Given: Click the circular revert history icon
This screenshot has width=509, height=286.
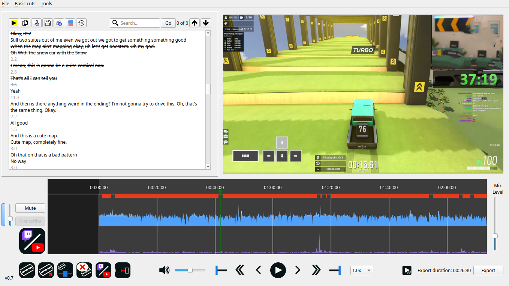Looking at the screenshot, I should pos(81,23).
